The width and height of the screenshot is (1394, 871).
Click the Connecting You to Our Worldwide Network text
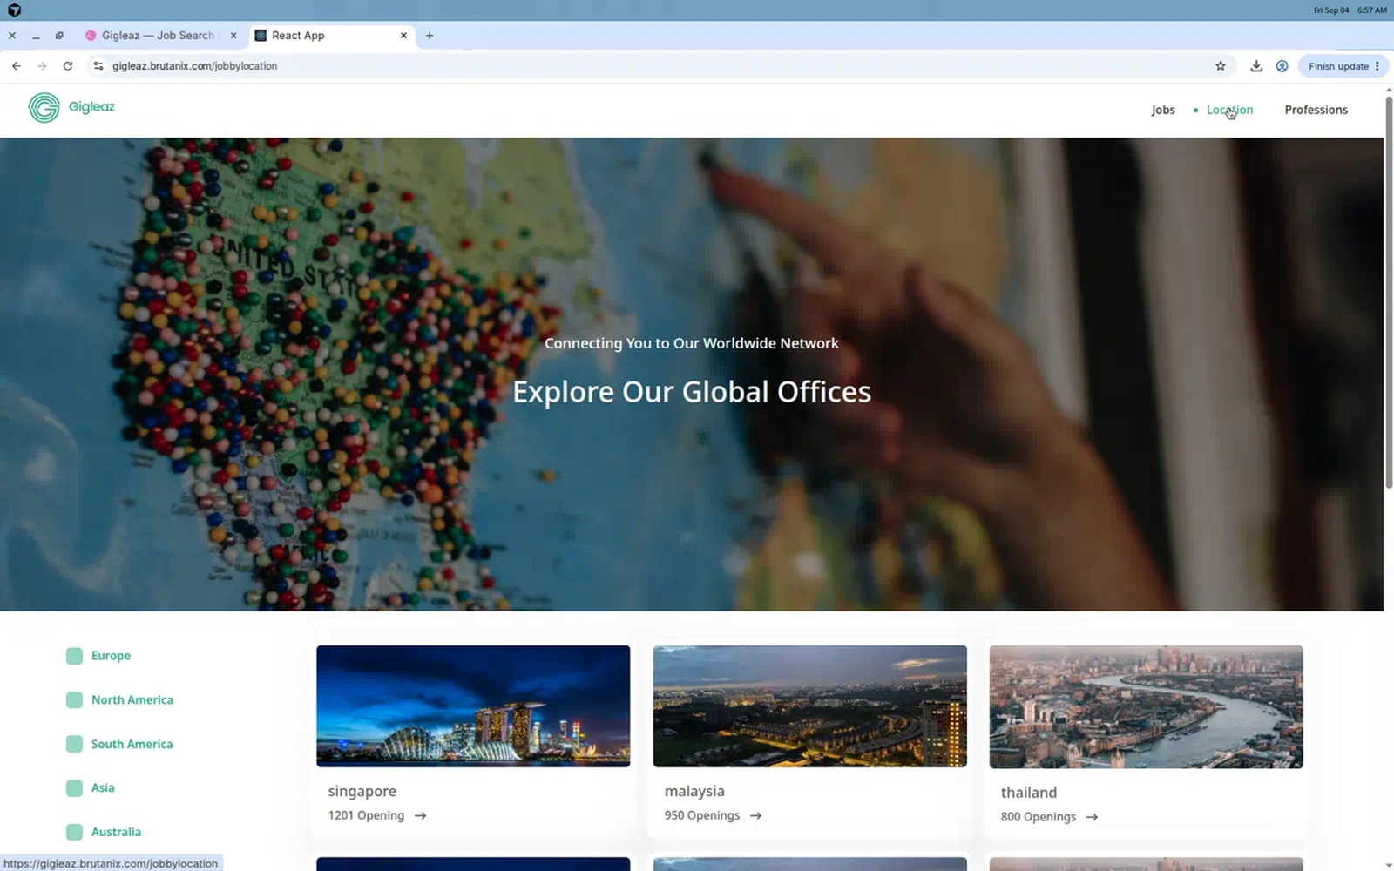[x=692, y=344]
